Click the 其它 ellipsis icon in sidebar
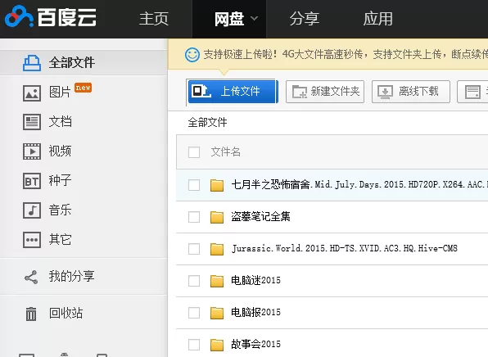Image resolution: width=488 pixels, height=357 pixels. [x=32, y=240]
